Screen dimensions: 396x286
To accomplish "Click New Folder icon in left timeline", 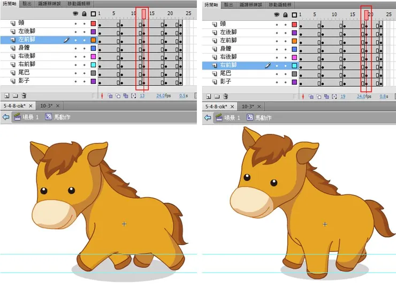I will [16, 96].
